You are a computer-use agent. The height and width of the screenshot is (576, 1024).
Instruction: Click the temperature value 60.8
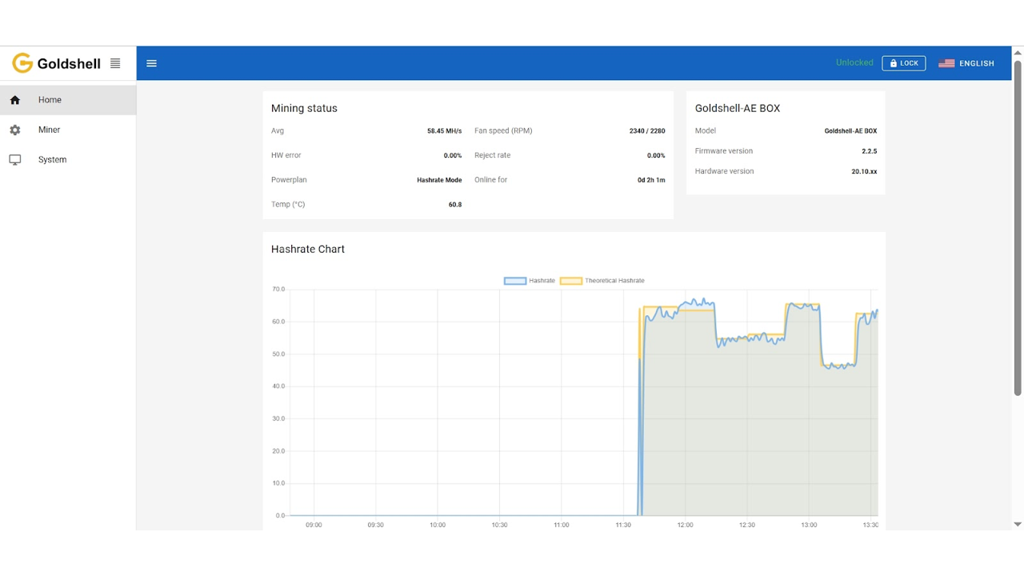[x=455, y=205]
